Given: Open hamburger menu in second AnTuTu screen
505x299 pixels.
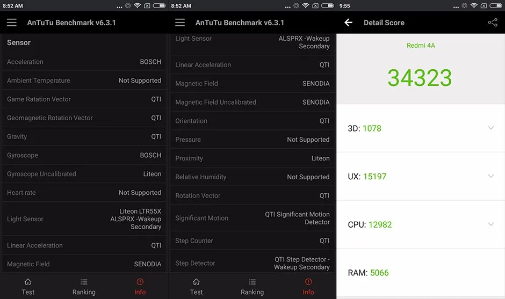Looking at the screenshot, I should click(180, 23).
